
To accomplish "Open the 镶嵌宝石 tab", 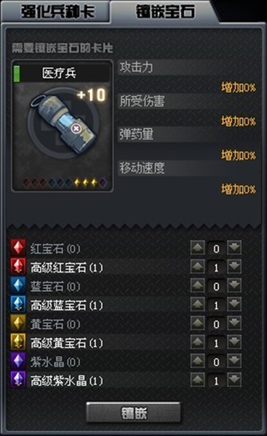I will coord(164,12).
